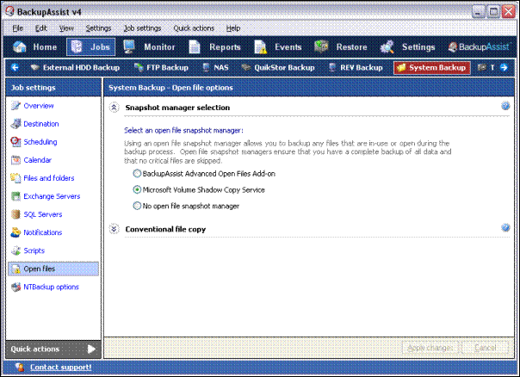
Task: Open the View menu
Action: click(x=66, y=28)
